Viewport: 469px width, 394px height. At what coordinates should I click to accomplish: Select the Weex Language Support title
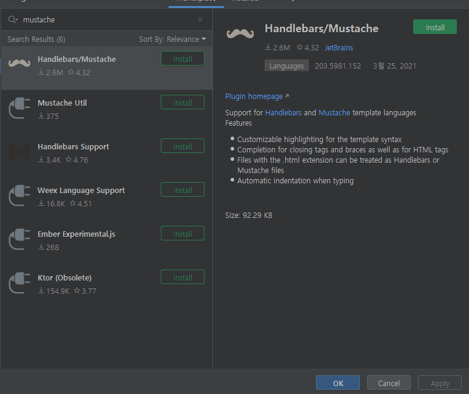[x=81, y=191]
